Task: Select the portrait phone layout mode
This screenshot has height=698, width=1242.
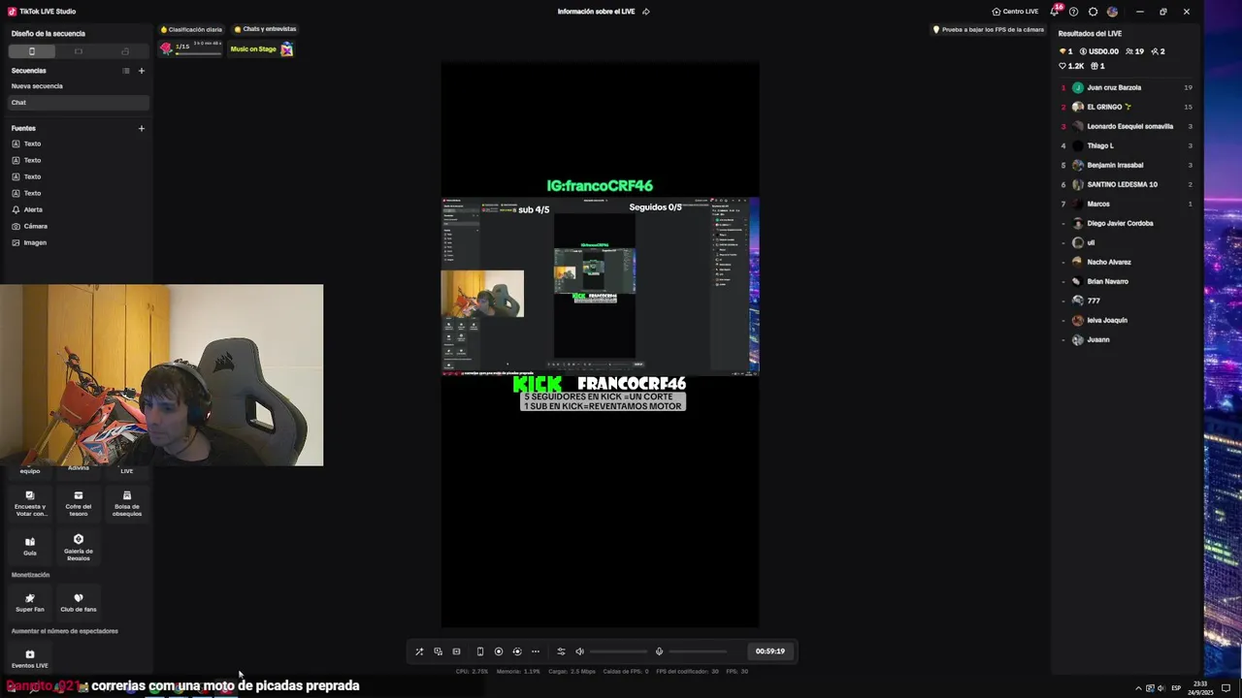Action: click(x=32, y=51)
